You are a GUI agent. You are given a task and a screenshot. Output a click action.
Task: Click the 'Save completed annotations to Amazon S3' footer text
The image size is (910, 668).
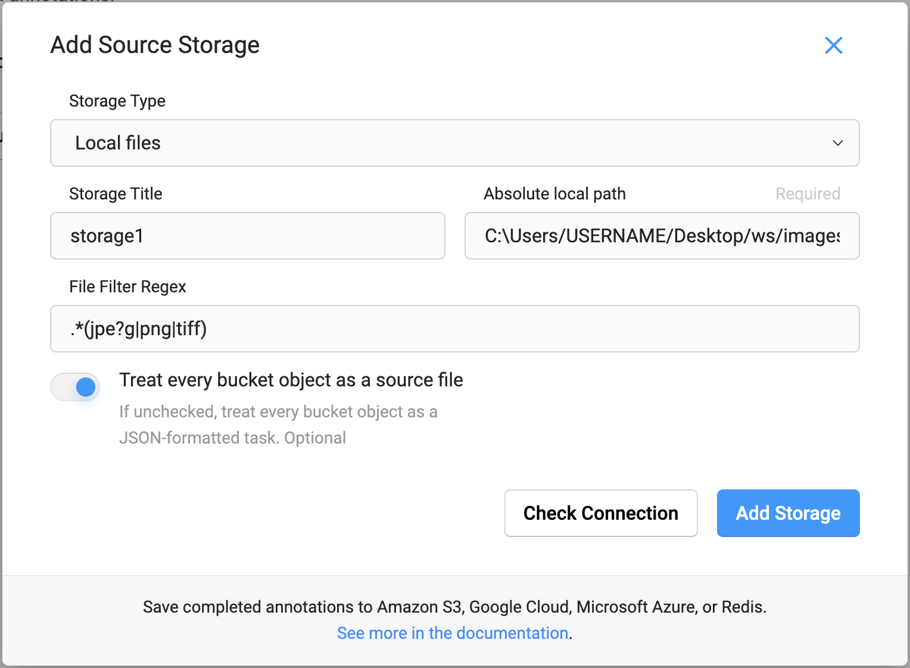pyautogui.click(x=454, y=607)
